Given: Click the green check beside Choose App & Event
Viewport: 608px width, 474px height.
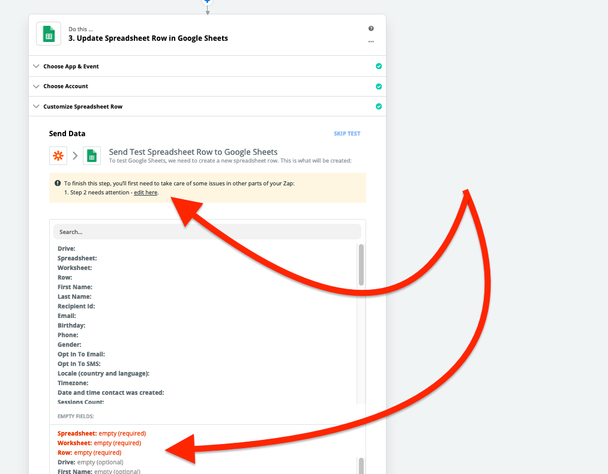Looking at the screenshot, I should click(x=379, y=66).
